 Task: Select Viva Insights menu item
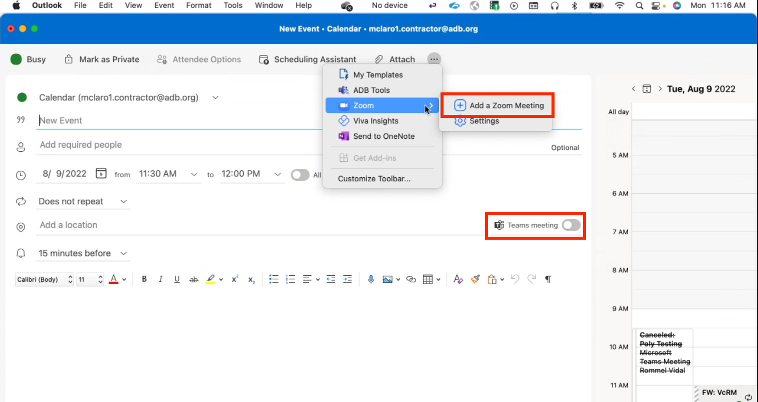382,121
